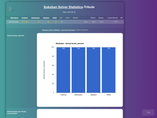Click the bar chart logo icon
This screenshot has height=118, width=157.
(10, 9)
